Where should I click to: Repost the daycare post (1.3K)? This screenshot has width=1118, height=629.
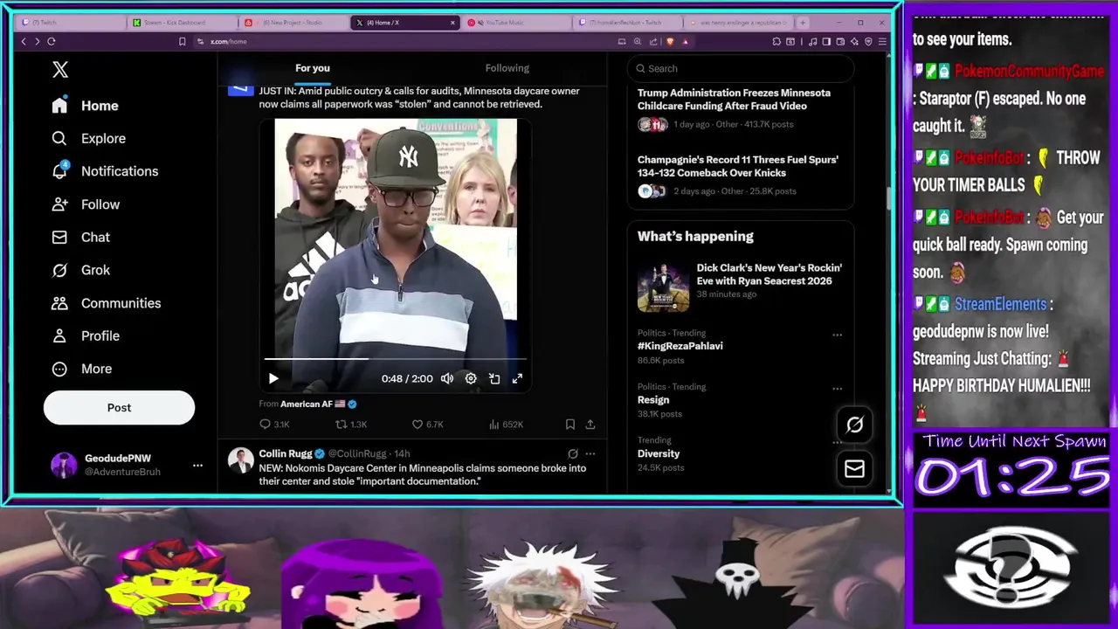pyautogui.click(x=351, y=425)
